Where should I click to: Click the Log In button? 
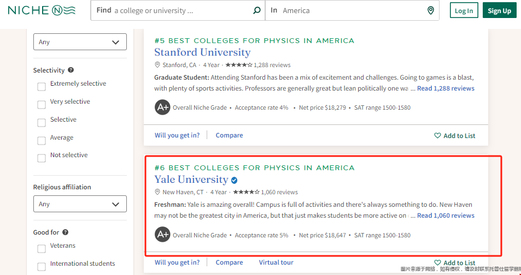coord(464,10)
